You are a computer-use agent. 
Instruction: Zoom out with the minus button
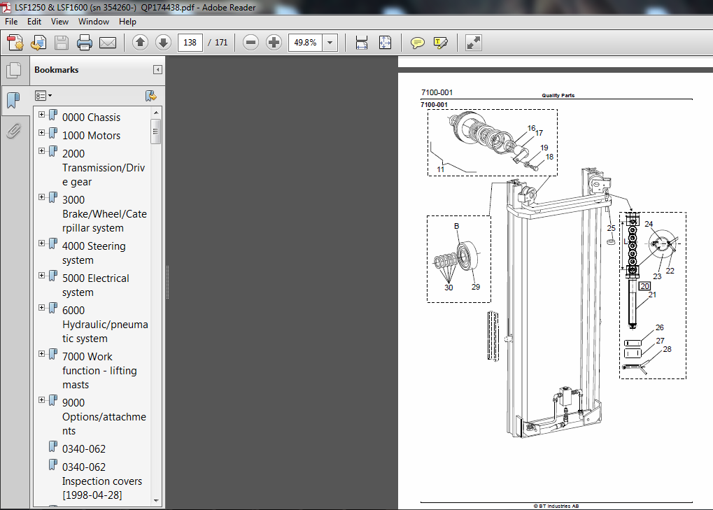click(x=250, y=43)
